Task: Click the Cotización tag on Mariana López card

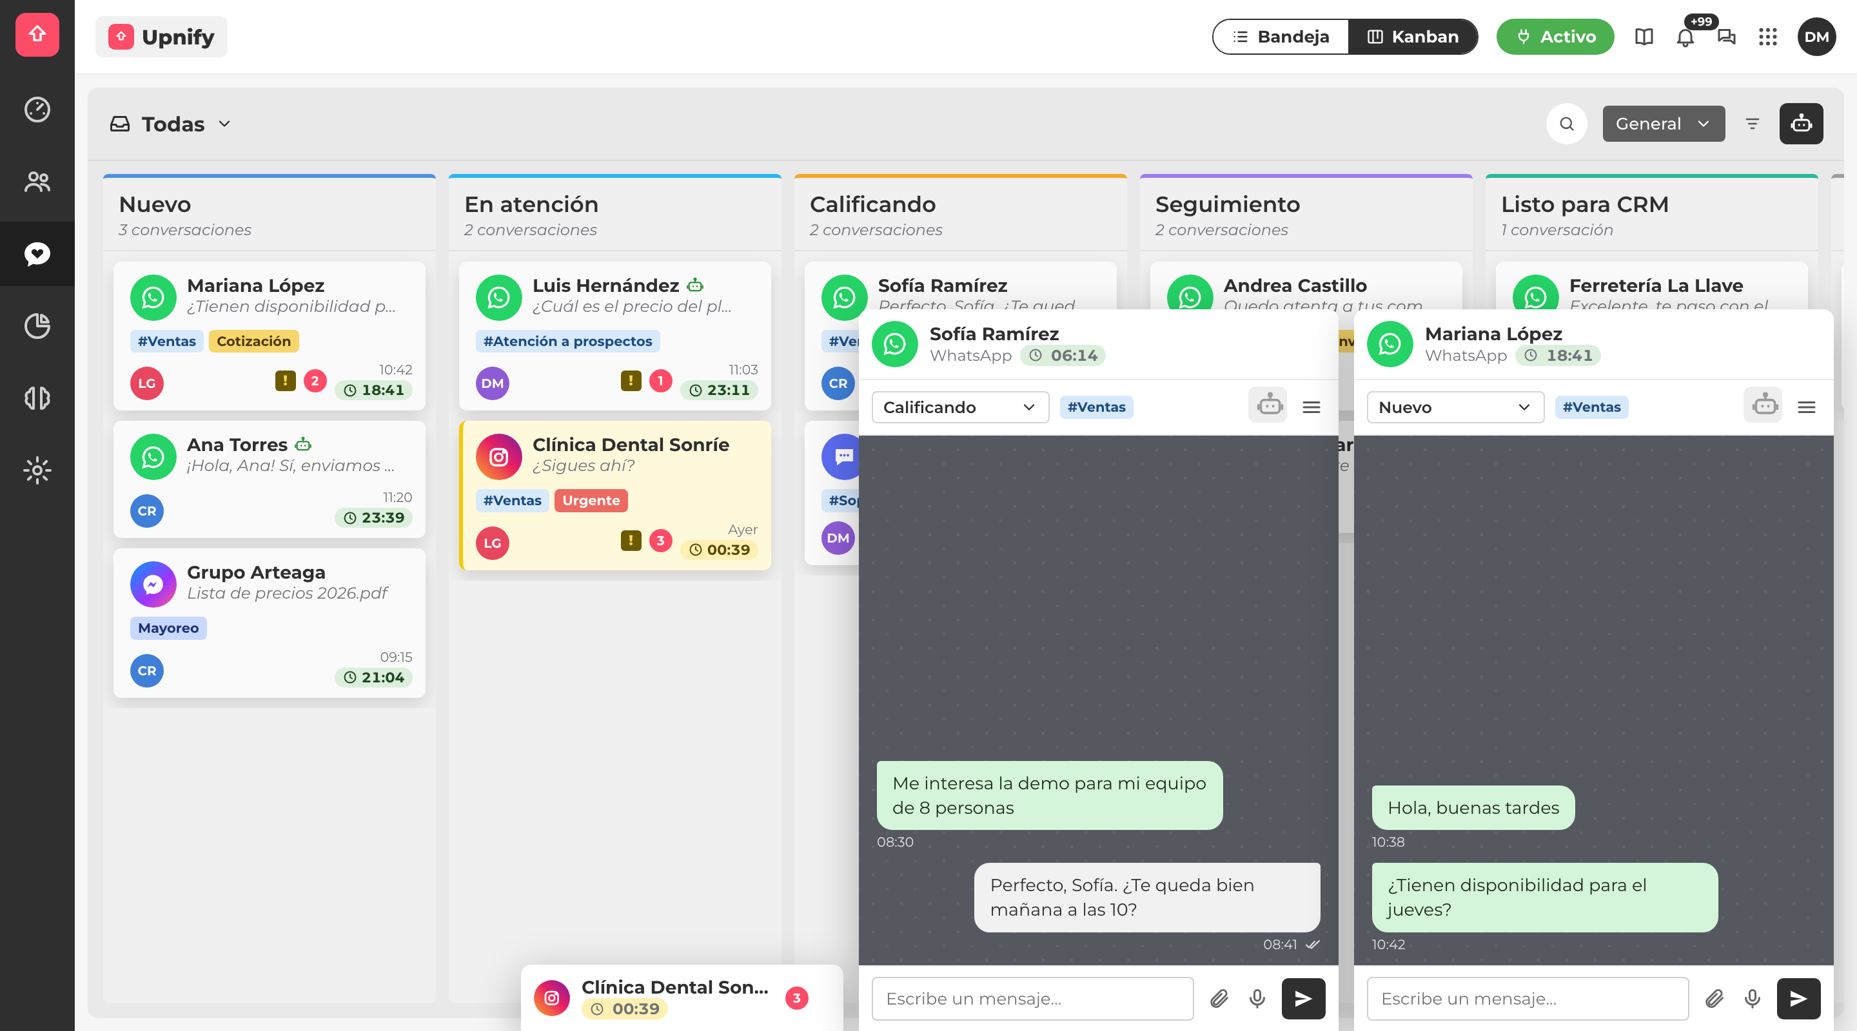Action: coord(254,341)
